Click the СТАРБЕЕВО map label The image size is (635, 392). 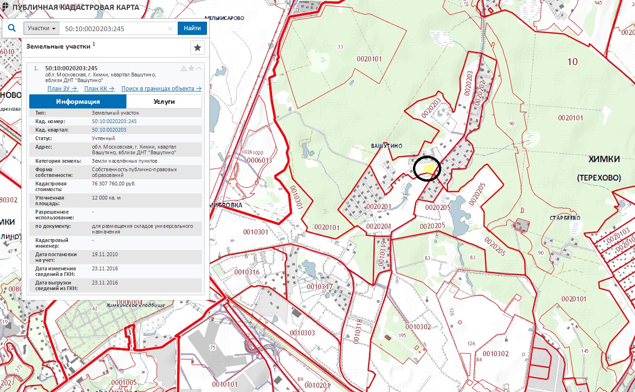click(565, 218)
